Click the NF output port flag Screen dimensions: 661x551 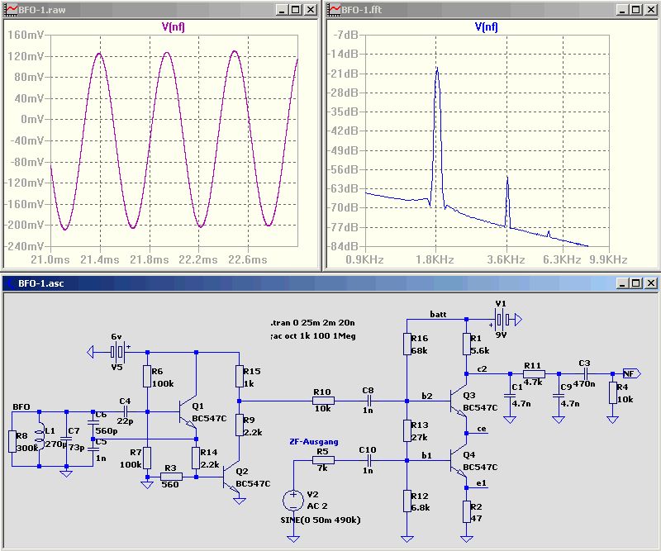coord(631,373)
